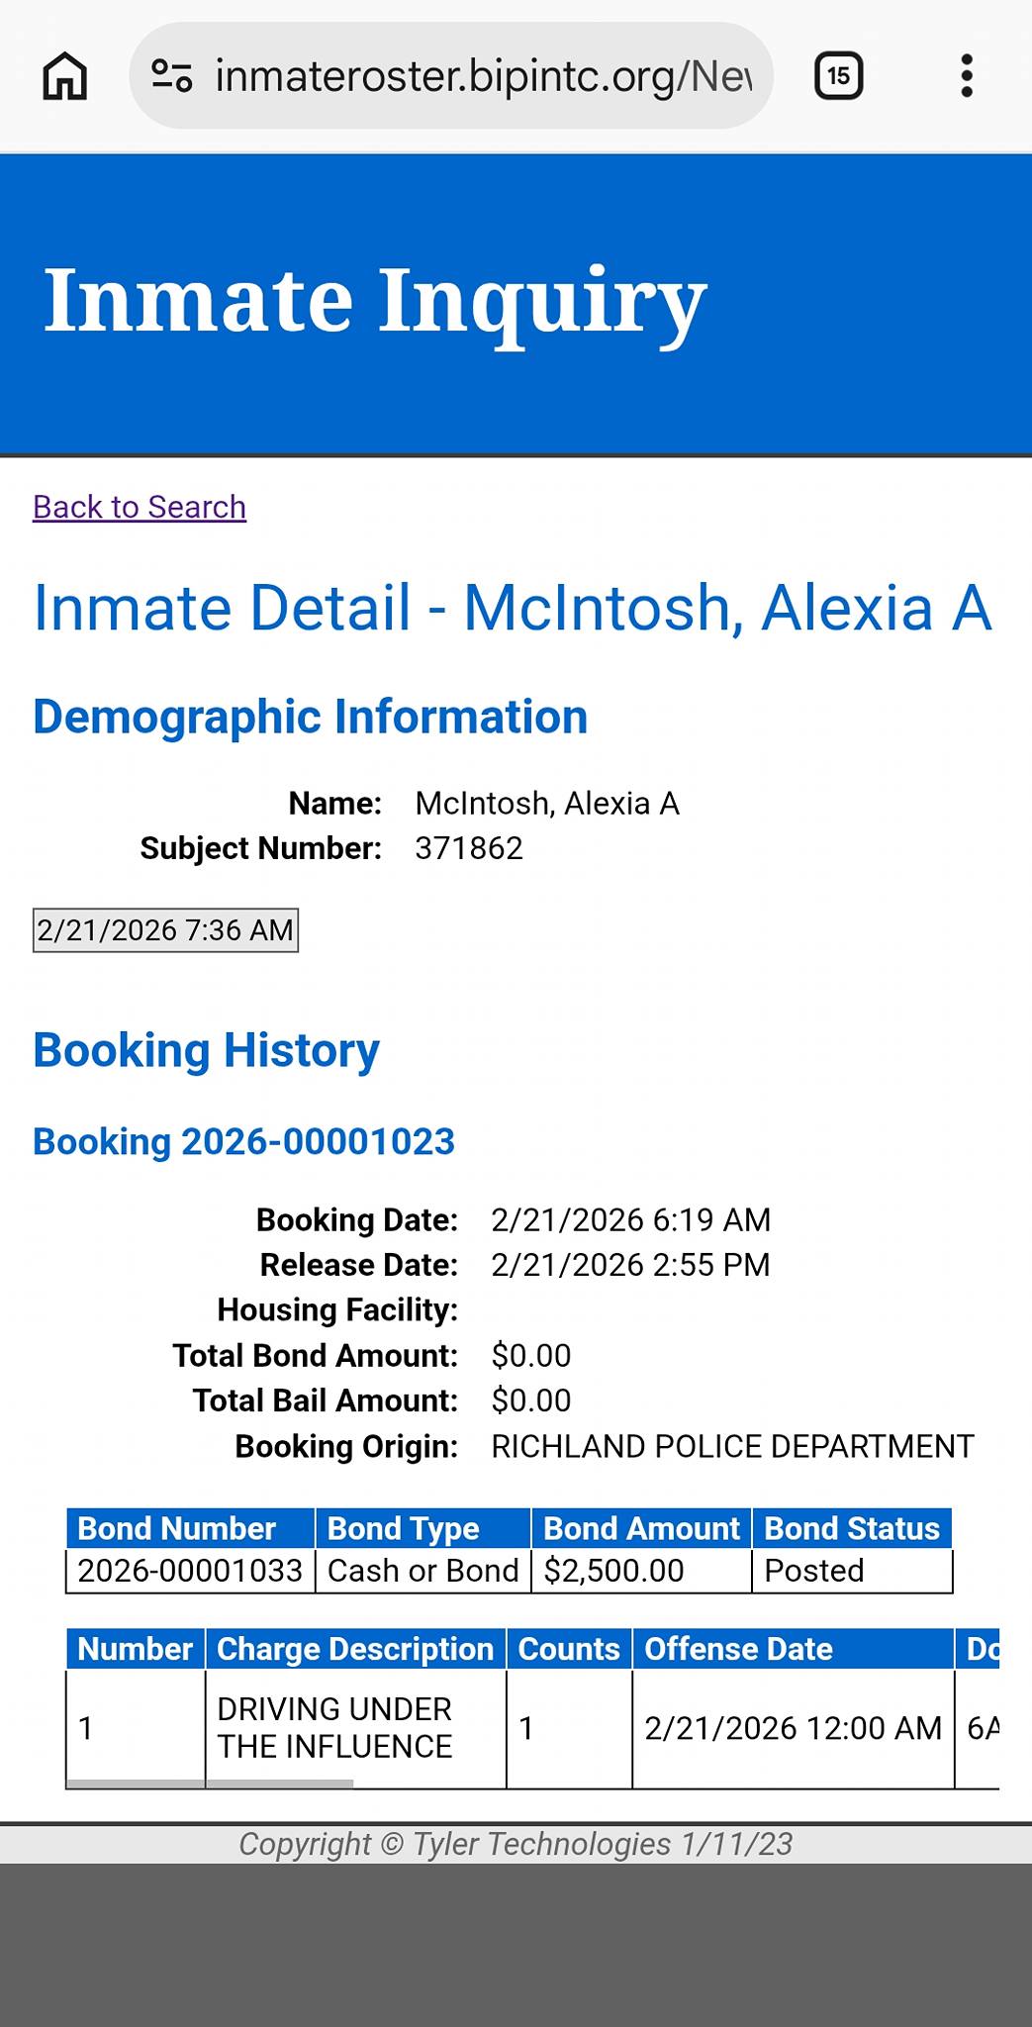Screen dimensions: 1032x2027
Task: Select bond number 2026-00001033 cell
Action: (x=191, y=1571)
